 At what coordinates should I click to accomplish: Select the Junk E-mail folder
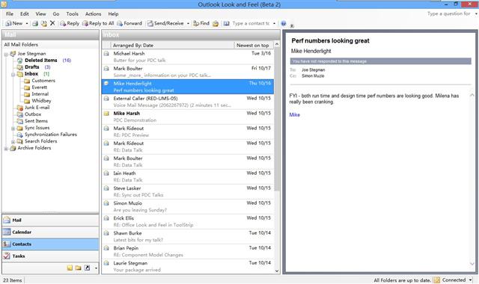click(x=37, y=108)
